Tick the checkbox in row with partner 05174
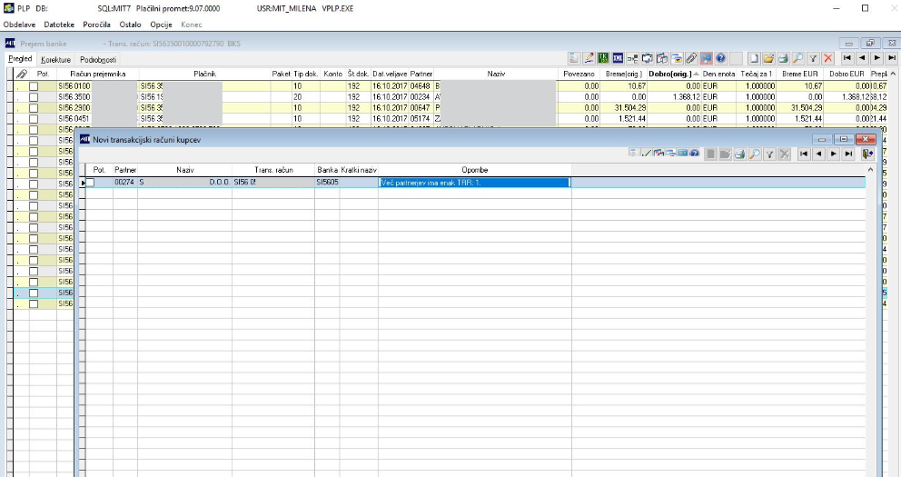Image resolution: width=901 pixels, height=477 pixels. click(x=34, y=119)
